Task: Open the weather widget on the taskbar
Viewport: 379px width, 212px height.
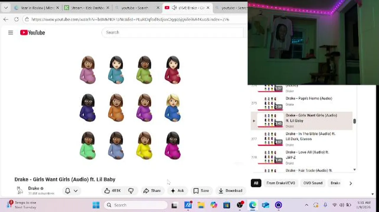Action: point(22,205)
